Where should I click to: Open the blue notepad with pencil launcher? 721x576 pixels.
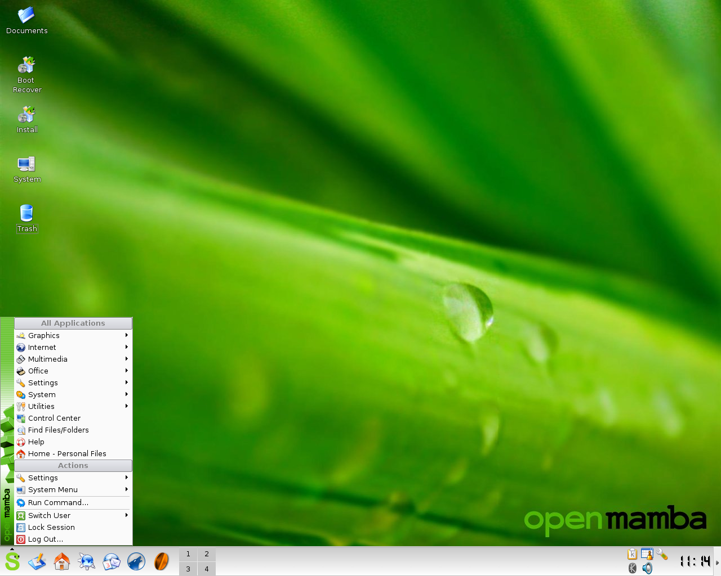coord(37,561)
